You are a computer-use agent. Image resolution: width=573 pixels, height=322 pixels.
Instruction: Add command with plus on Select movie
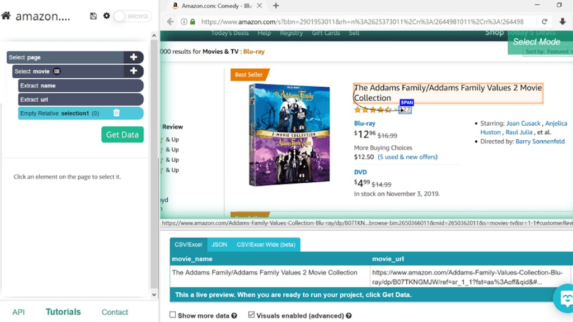point(133,71)
